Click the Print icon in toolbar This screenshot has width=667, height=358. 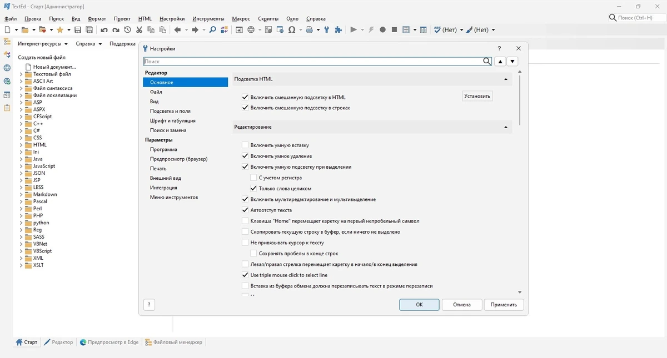310,30
